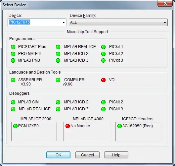
Task: Click the PICkit 1 green status indicator
Action: (103, 47)
